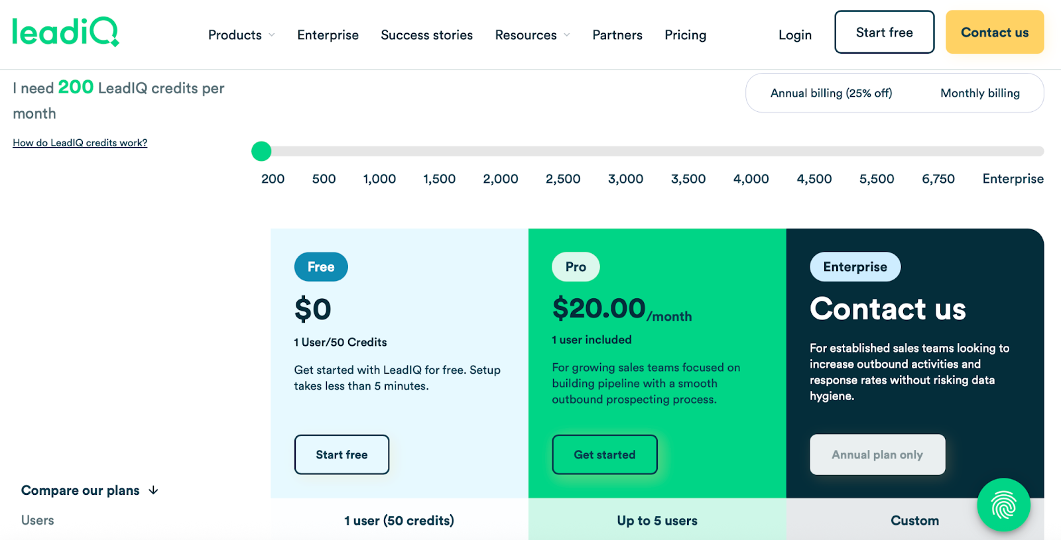Click the arrow beside Compare our plans
Viewport: 1061px width, 540px height.
(x=153, y=490)
